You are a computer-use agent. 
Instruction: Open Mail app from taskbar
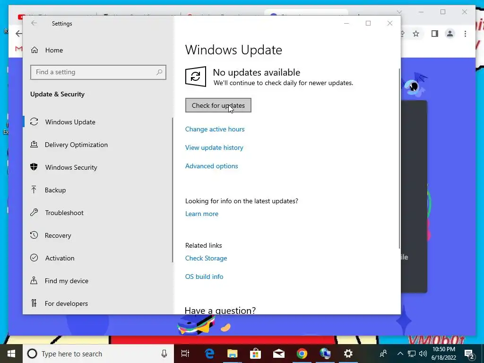click(x=279, y=354)
